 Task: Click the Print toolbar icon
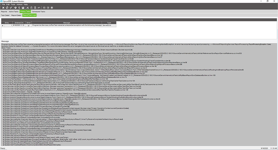point(15,8)
